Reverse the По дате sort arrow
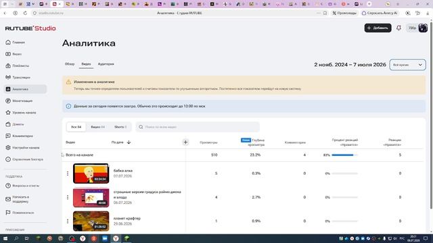The width and height of the screenshot is (433, 243). [129, 142]
